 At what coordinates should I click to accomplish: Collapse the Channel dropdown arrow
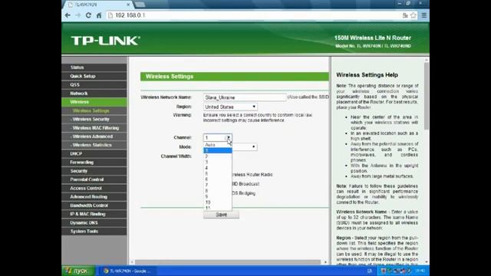tap(229, 137)
